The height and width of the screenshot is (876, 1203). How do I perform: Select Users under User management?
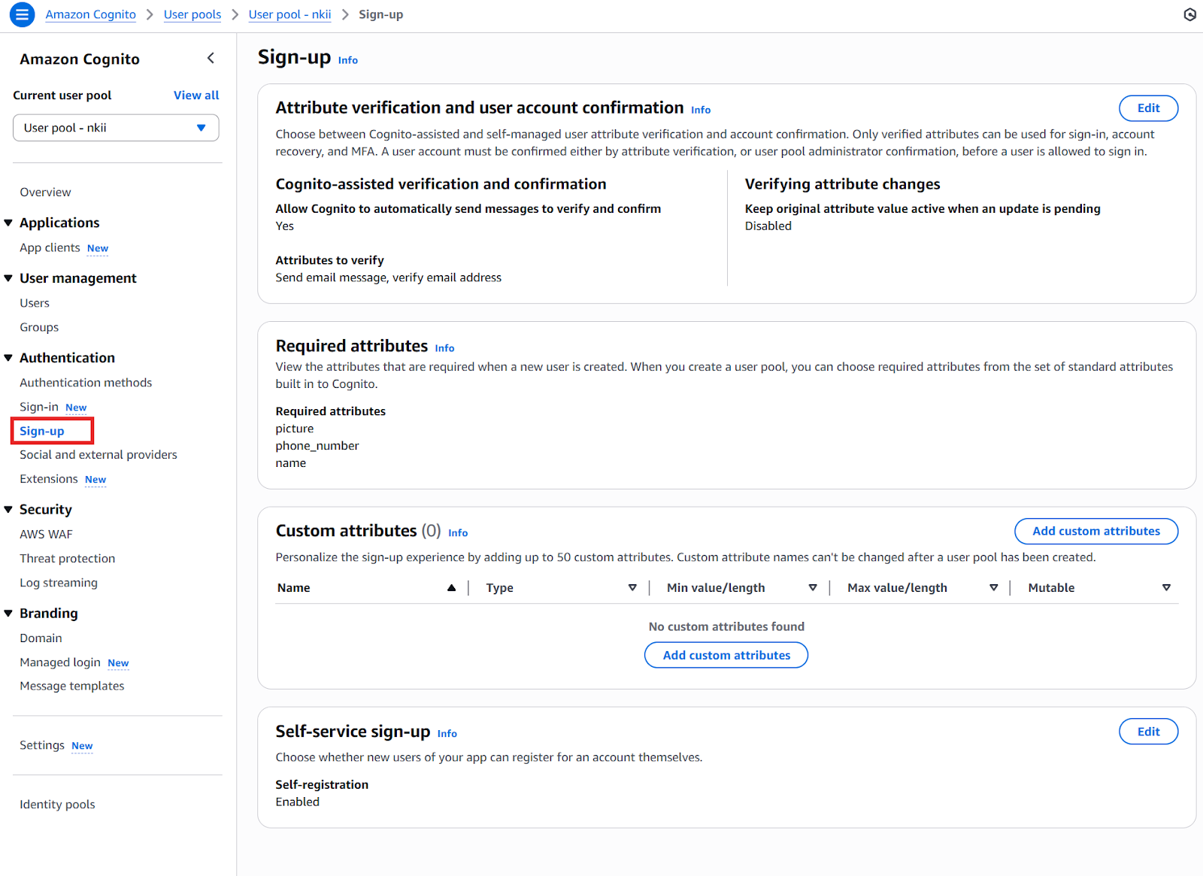(35, 303)
